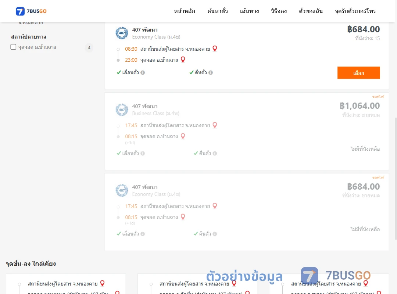This screenshot has width=397, height=294.
Task: Open map pin of Ban Chang stop in last trip
Action: click(183, 217)
